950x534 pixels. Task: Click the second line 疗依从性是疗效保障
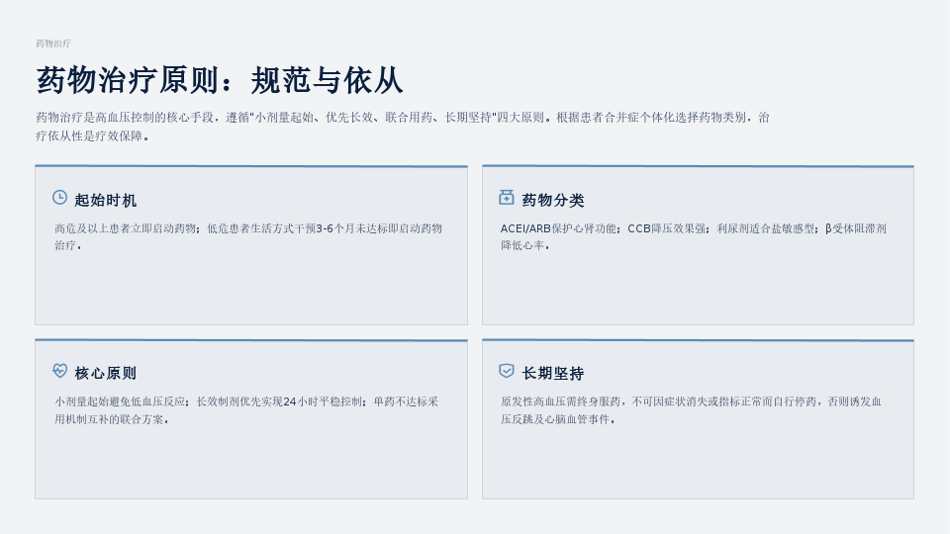(x=92, y=135)
